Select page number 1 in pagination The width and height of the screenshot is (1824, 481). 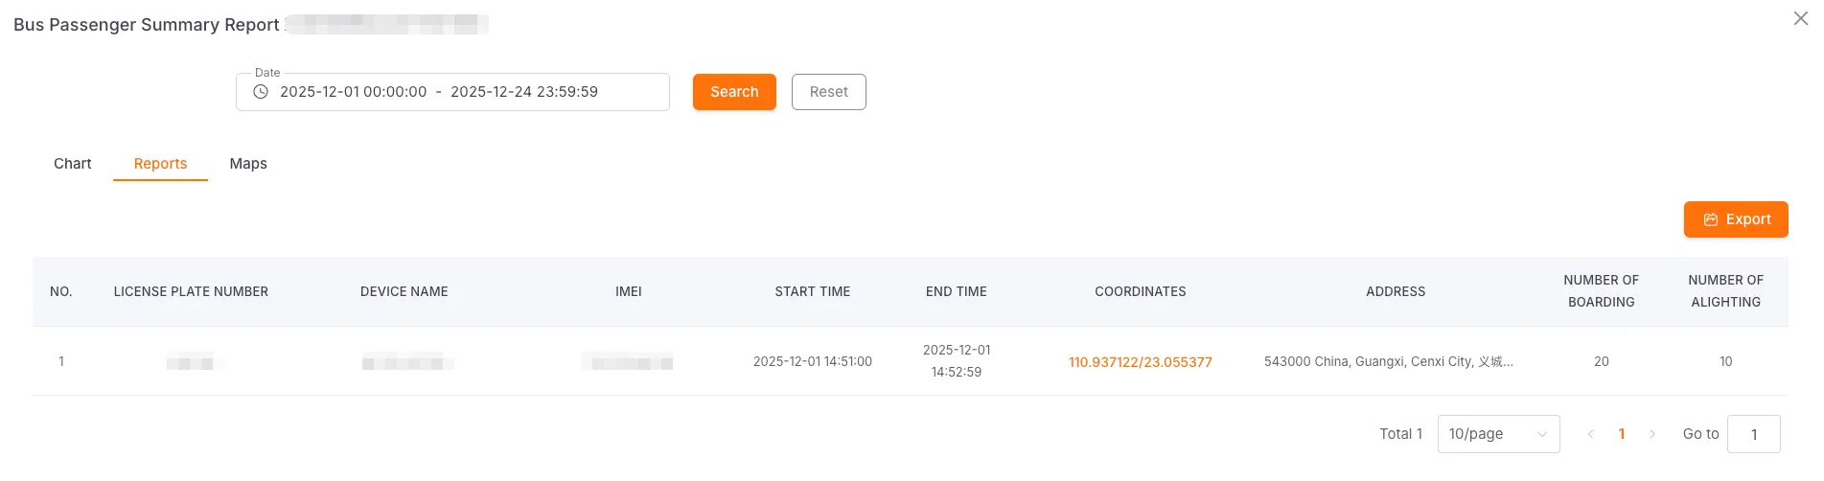coord(1622,434)
